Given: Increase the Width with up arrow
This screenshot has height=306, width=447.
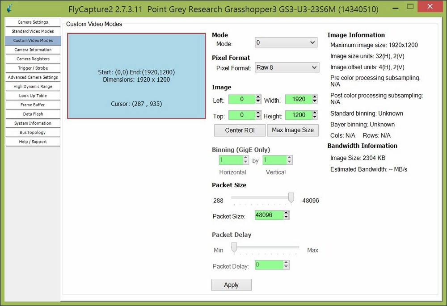Looking at the screenshot, I should point(315,97).
